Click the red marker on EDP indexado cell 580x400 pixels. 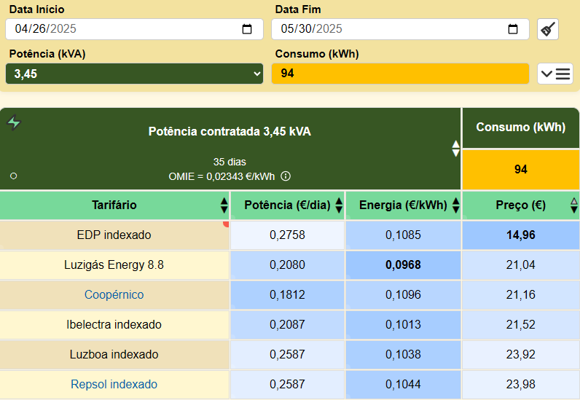click(226, 224)
